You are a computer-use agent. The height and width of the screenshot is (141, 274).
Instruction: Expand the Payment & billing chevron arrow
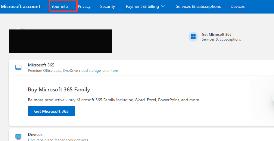tap(163, 6)
